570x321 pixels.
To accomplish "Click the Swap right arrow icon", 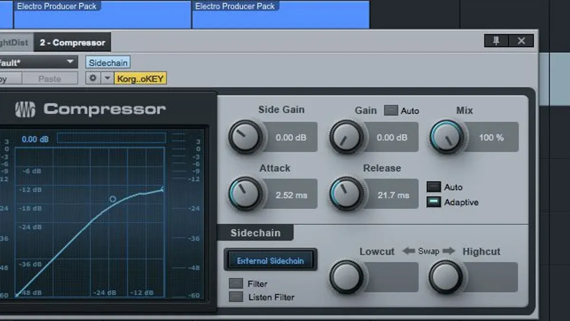I will (x=448, y=251).
